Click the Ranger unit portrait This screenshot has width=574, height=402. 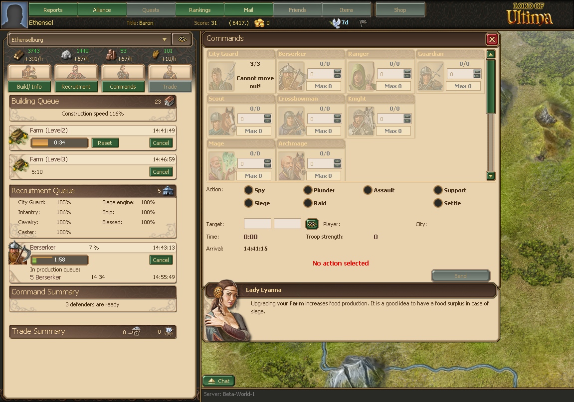362,76
